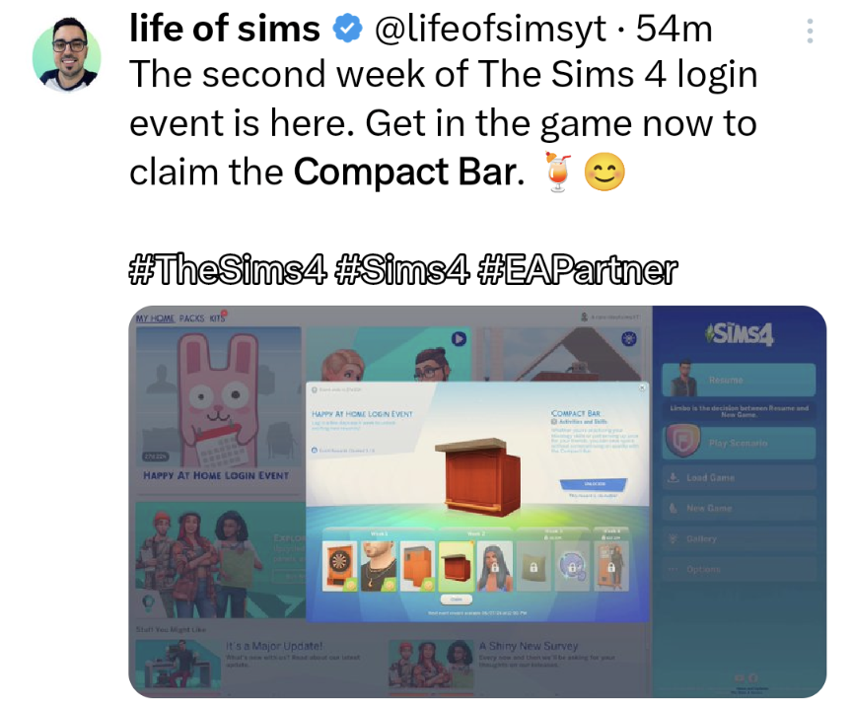852x704 pixels.
Task: Select the necklace reward thumbnail
Action: click(x=379, y=566)
